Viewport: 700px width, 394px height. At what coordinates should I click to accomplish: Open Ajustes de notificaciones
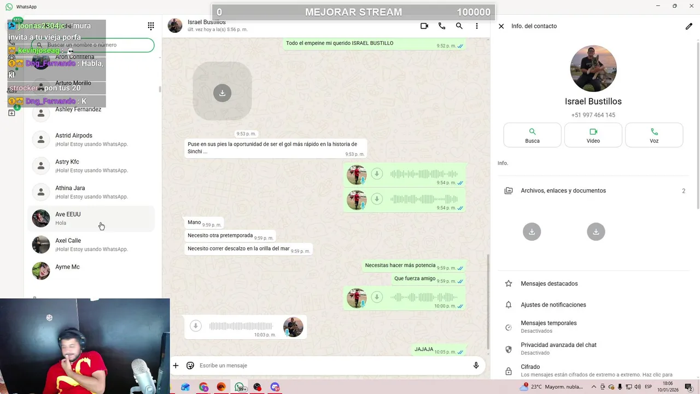pyautogui.click(x=594, y=305)
